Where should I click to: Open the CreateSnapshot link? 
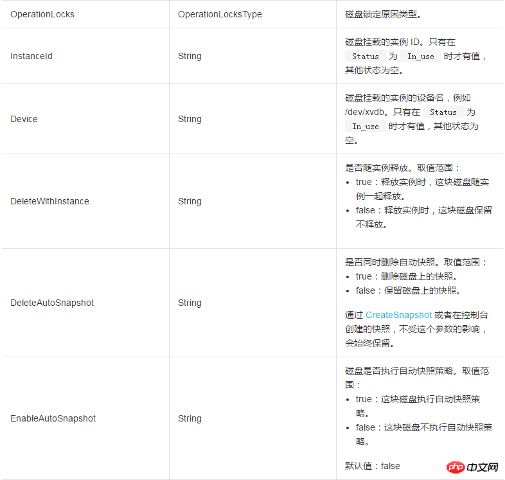point(398,315)
